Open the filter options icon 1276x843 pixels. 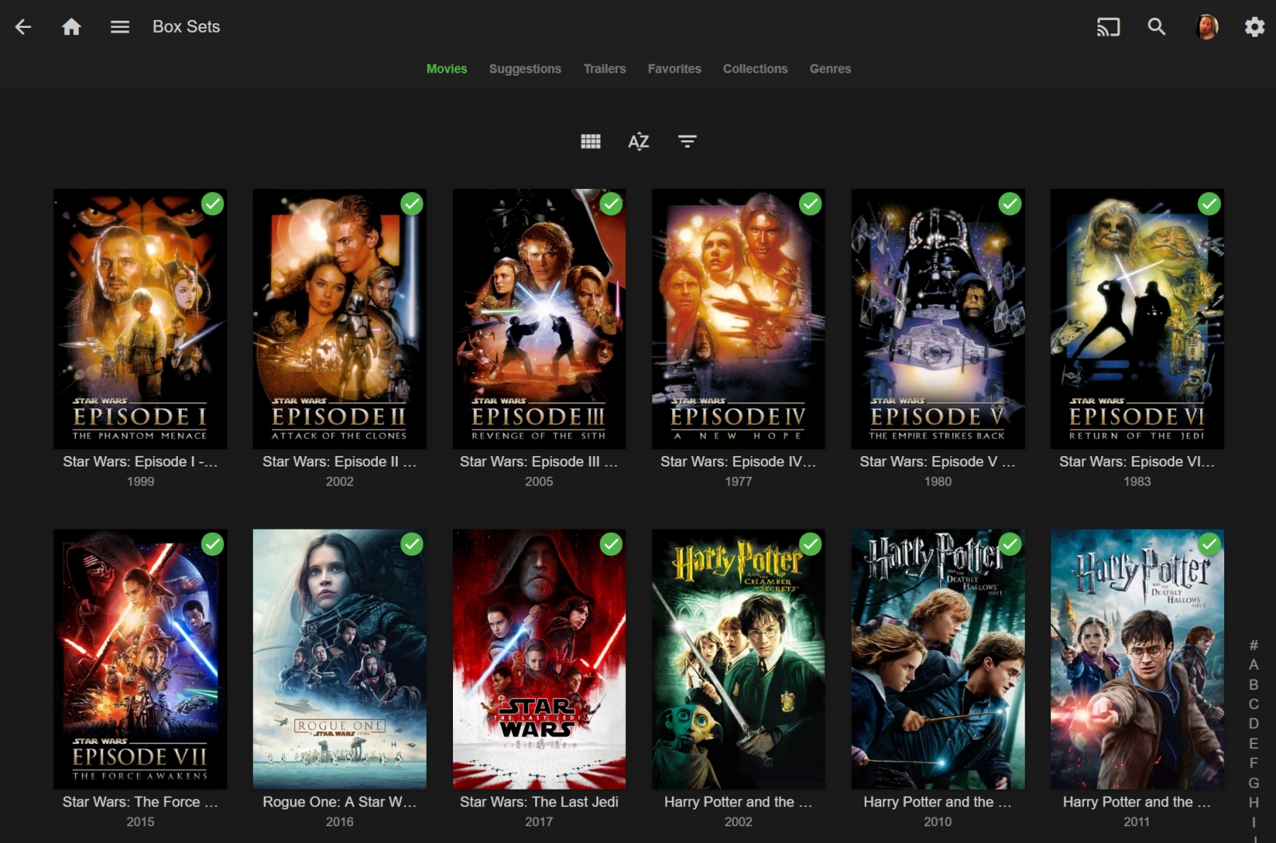point(687,140)
